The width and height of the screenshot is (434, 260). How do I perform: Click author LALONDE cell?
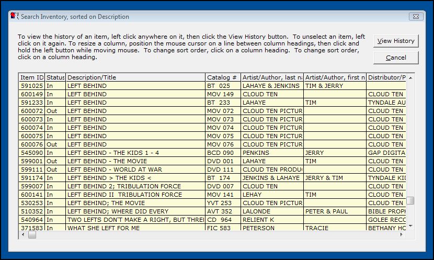click(x=272, y=211)
